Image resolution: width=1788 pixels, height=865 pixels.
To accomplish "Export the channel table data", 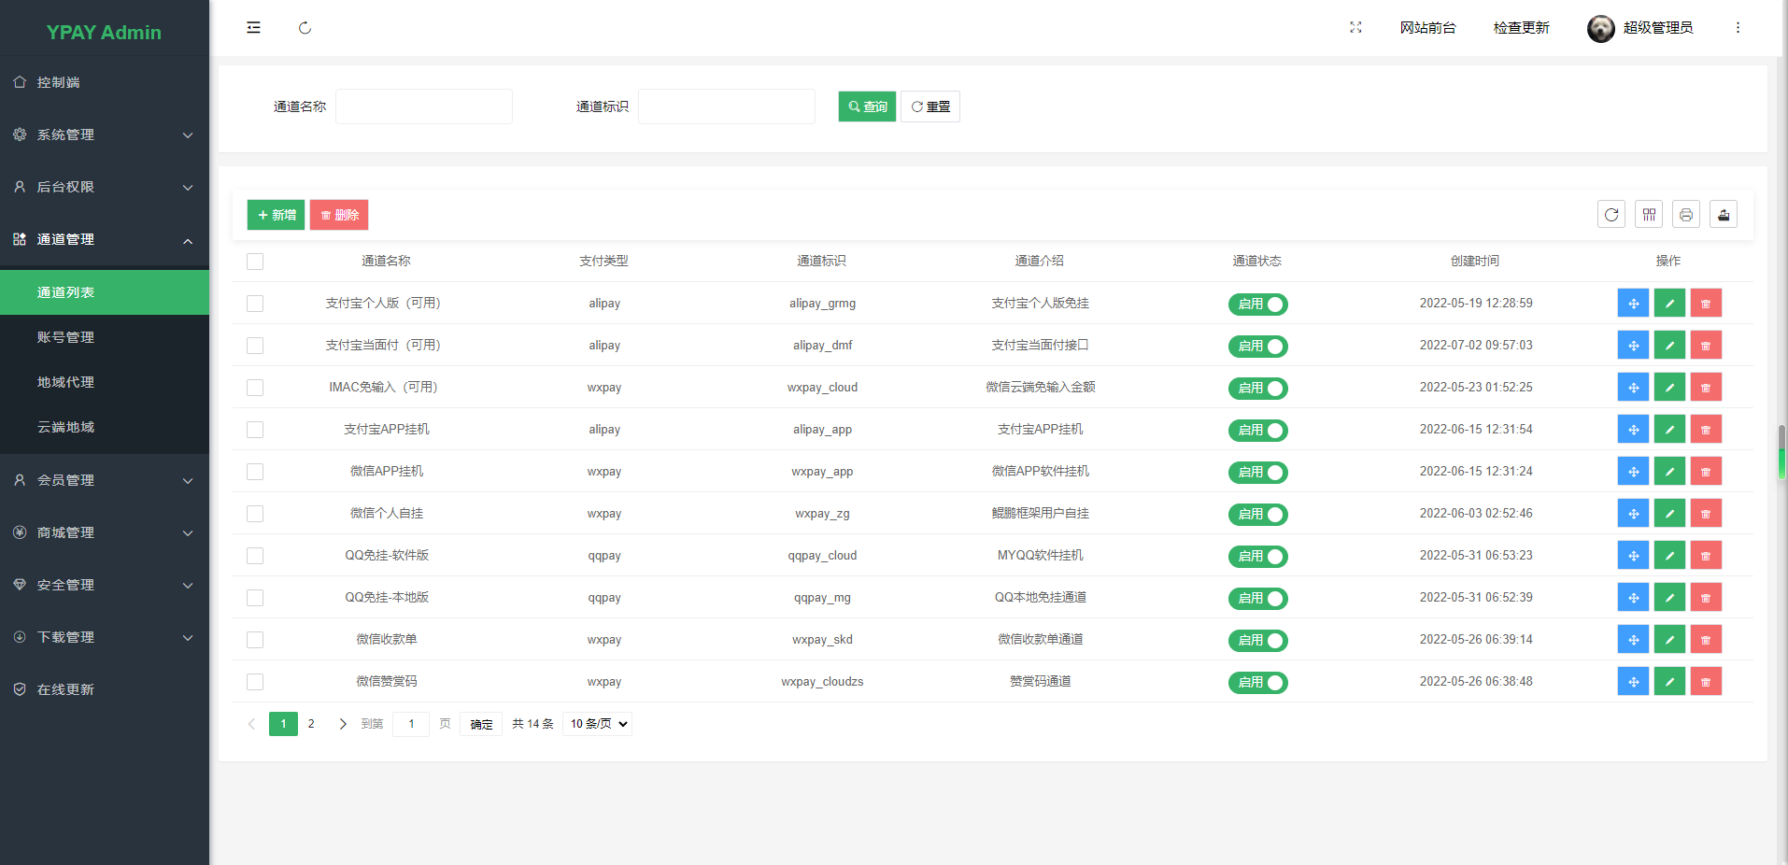I will pos(1723,214).
